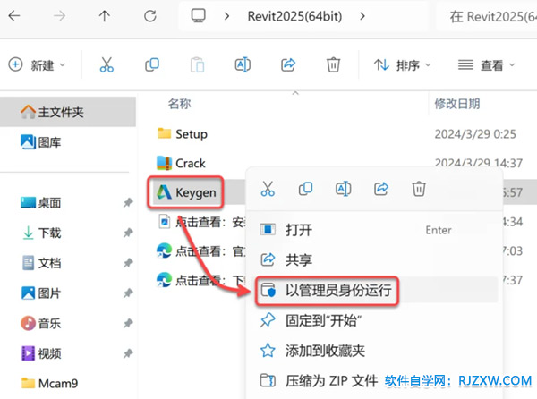Choose 固定到"开始" from the context menu

(x=374, y=320)
